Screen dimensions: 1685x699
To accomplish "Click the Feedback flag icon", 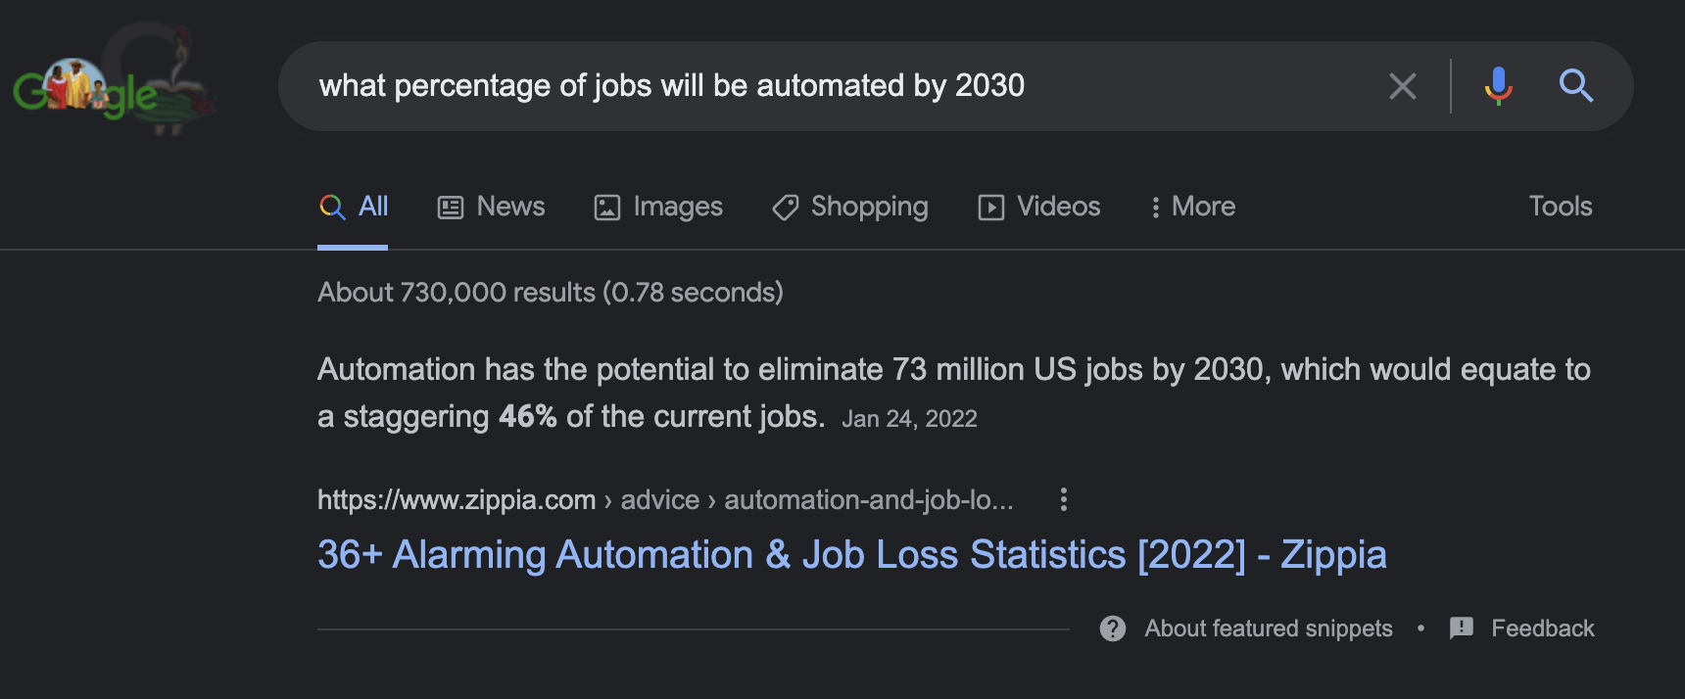I will (1461, 629).
